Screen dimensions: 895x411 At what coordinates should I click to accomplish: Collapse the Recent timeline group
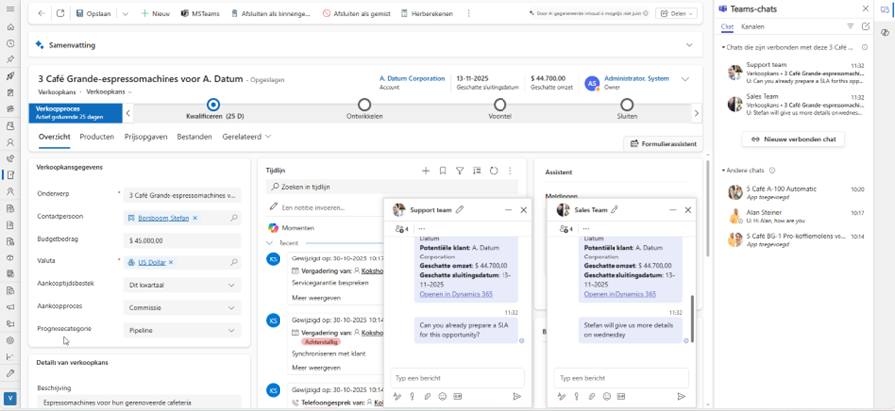pyautogui.click(x=270, y=243)
